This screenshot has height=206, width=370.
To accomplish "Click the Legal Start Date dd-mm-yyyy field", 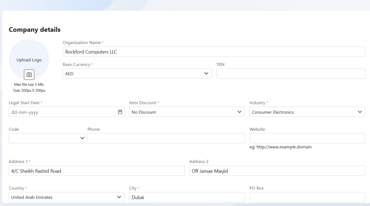I will pos(61,112).
